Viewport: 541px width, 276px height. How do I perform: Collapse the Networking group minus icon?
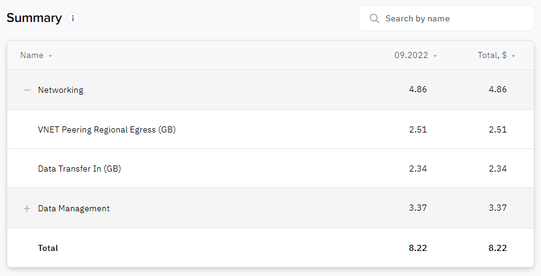pos(27,90)
